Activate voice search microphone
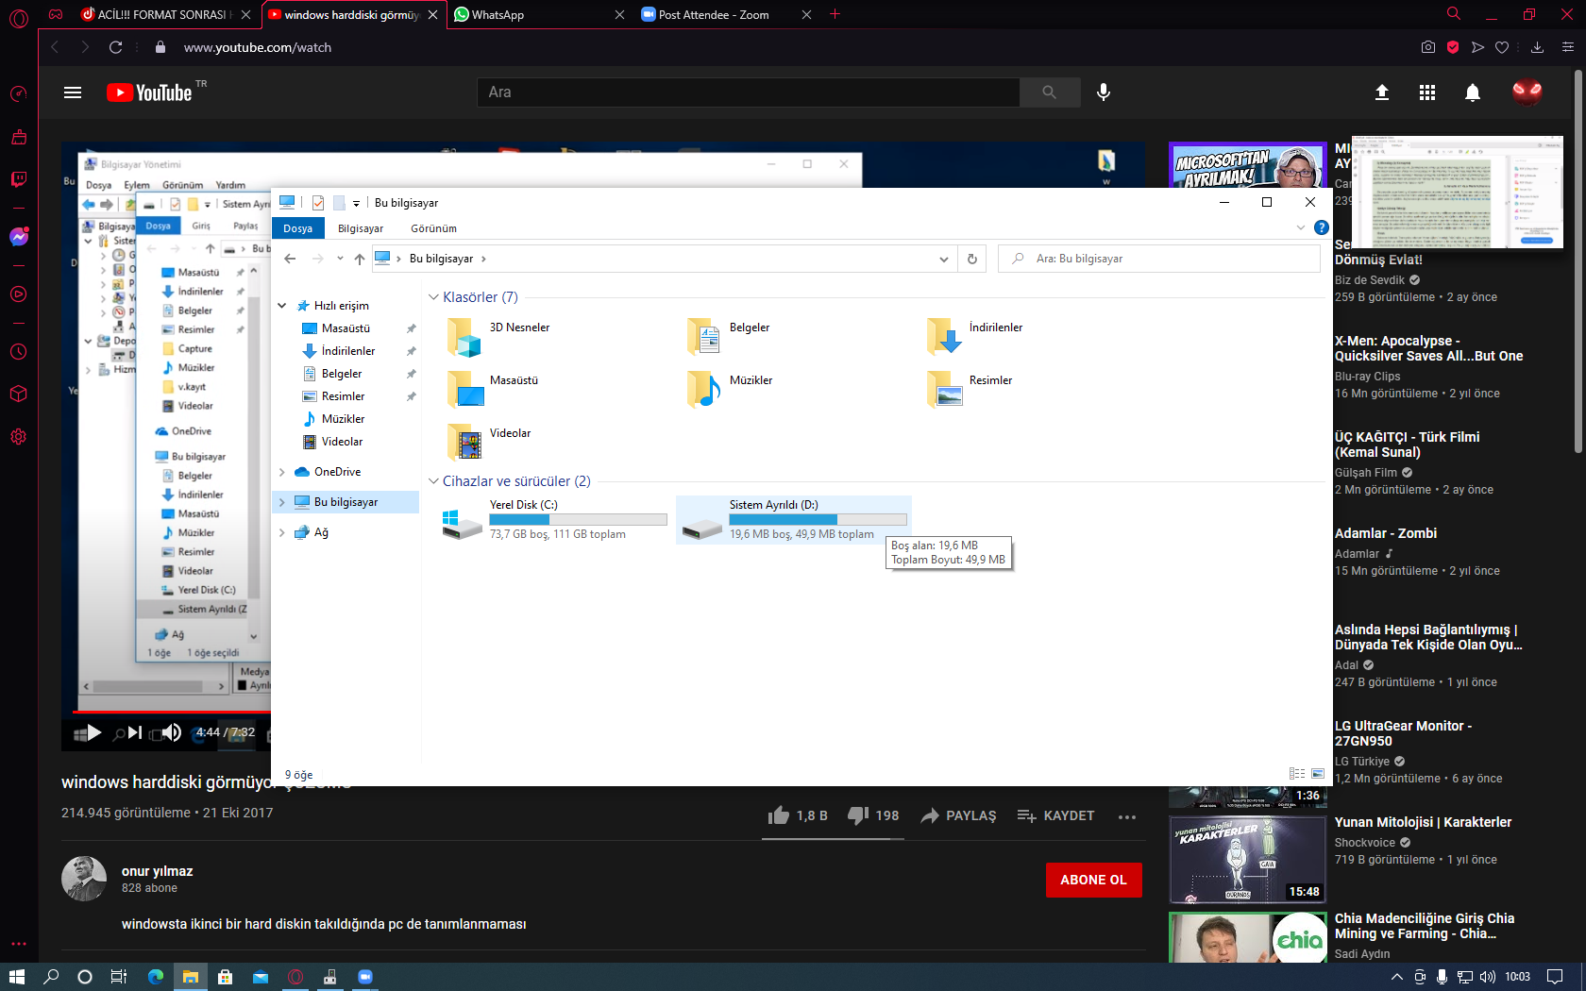Image resolution: width=1586 pixels, height=991 pixels. tap(1104, 92)
